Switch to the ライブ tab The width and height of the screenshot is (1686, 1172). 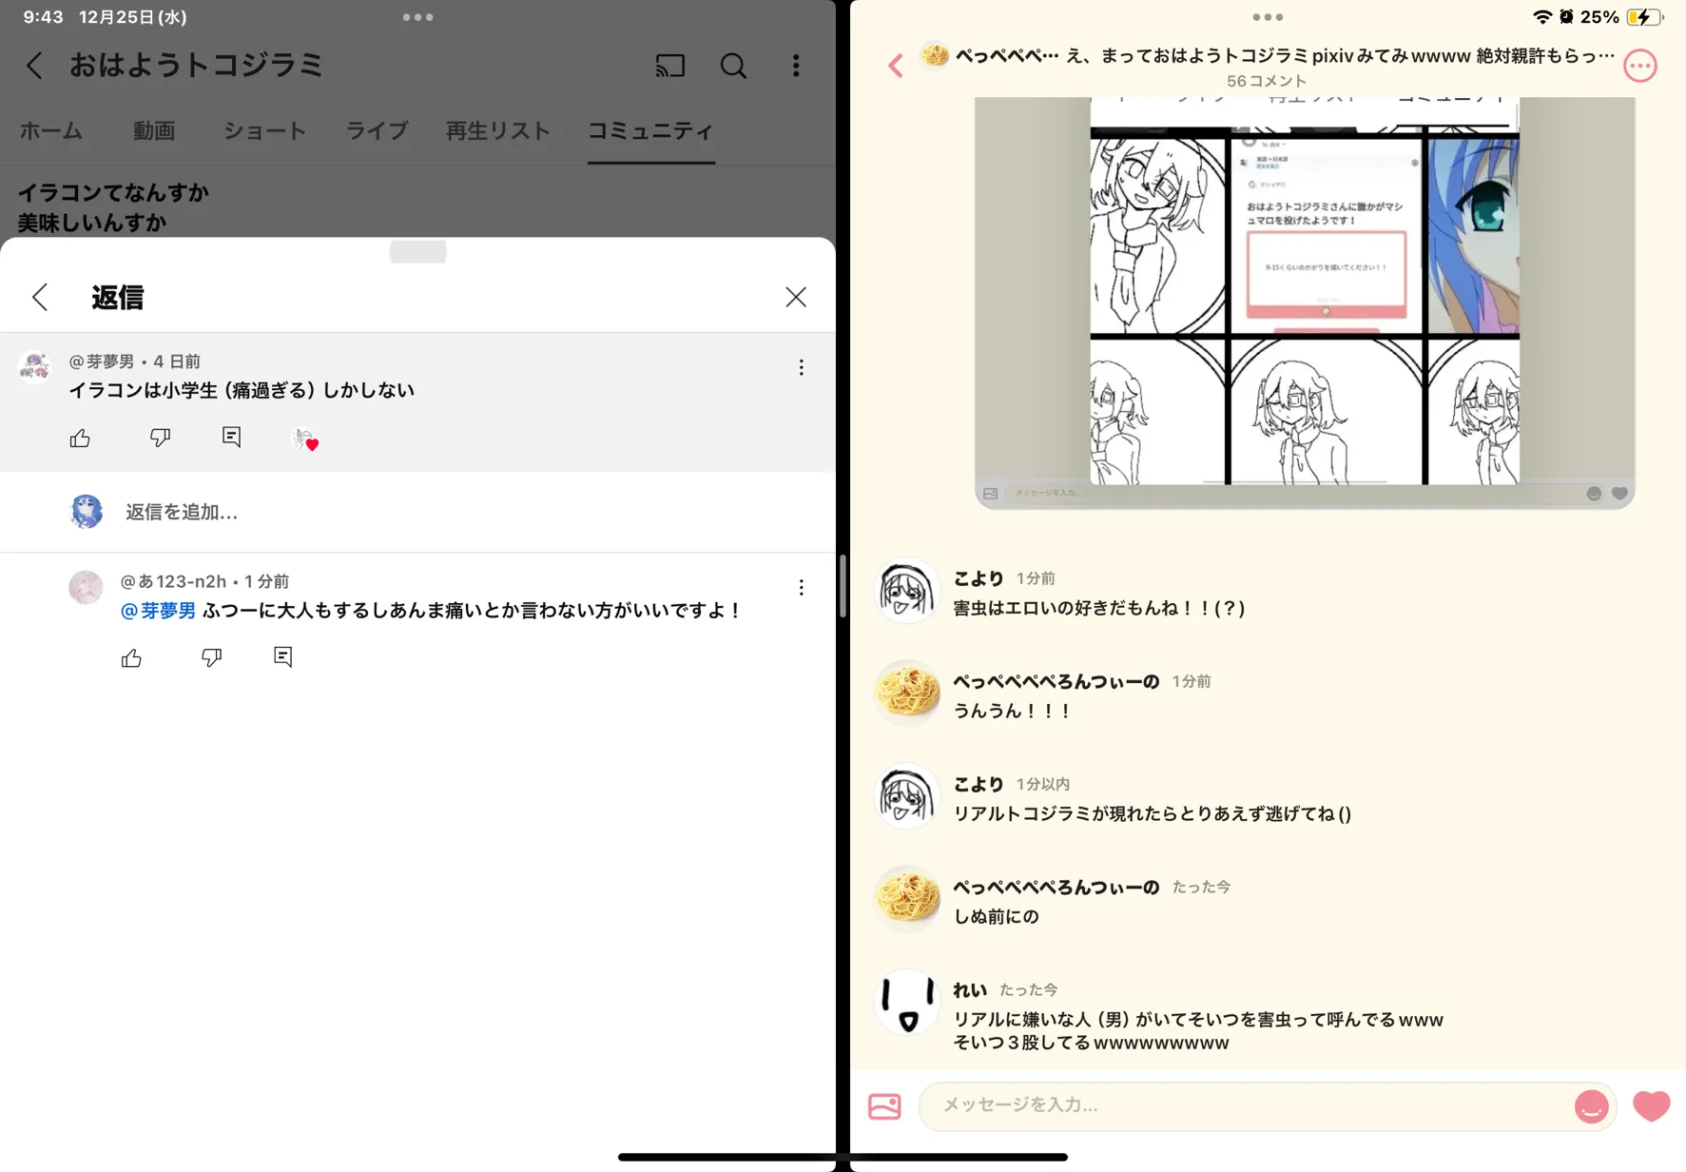tap(377, 131)
